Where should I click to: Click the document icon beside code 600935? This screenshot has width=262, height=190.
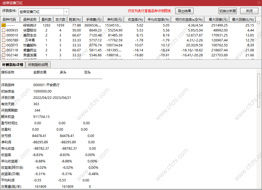coord(4,30)
